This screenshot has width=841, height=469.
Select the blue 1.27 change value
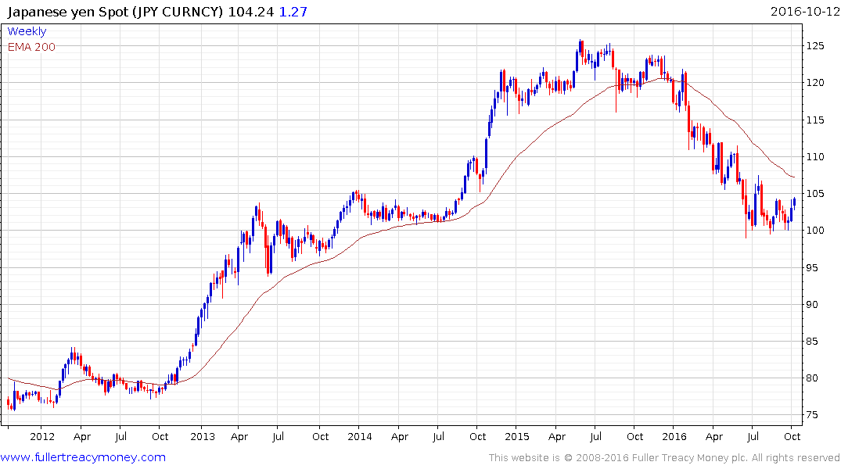tap(293, 12)
